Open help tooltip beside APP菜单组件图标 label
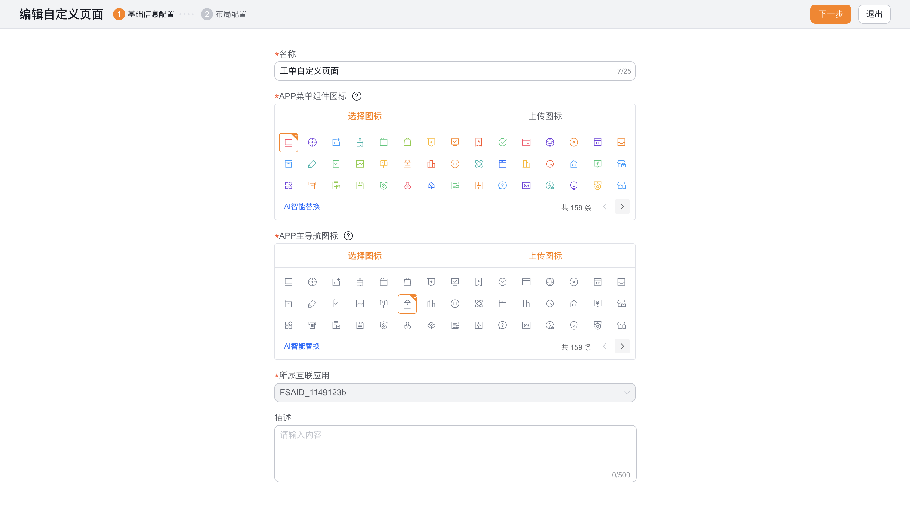This screenshot has height=516, width=910. pyautogui.click(x=357, y=96)
